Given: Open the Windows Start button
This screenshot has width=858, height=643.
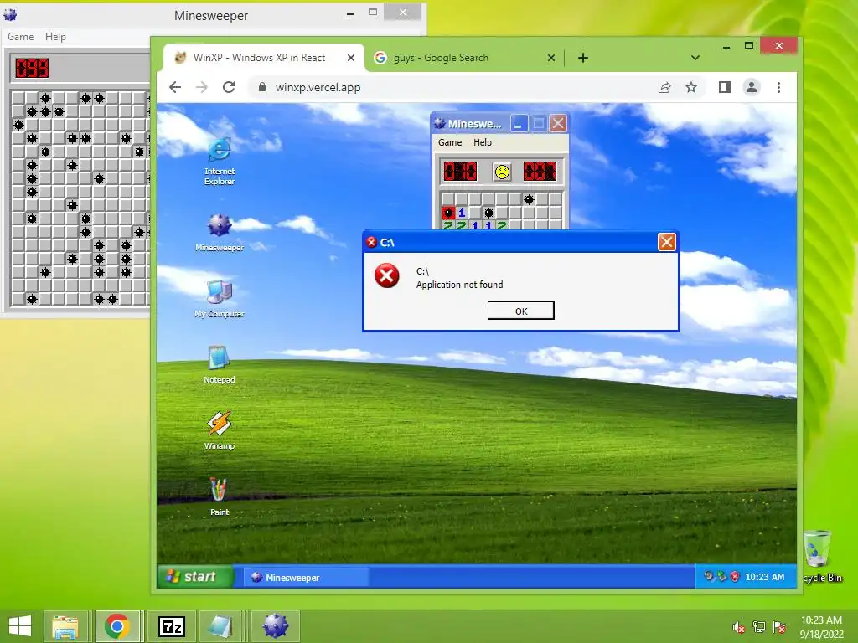Looking at the screenshot, I should 20,626.
